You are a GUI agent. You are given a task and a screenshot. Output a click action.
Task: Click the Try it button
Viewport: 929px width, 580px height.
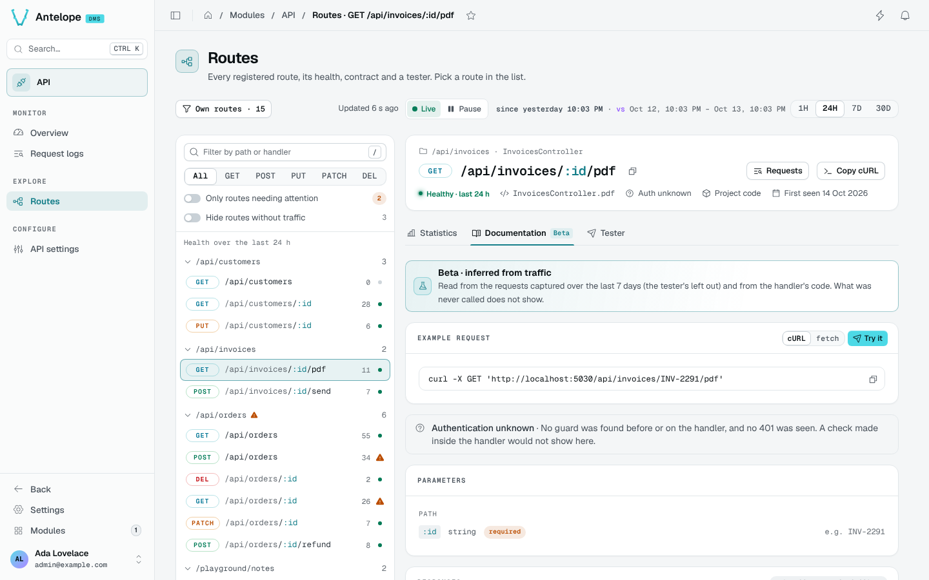coord(868,338)
